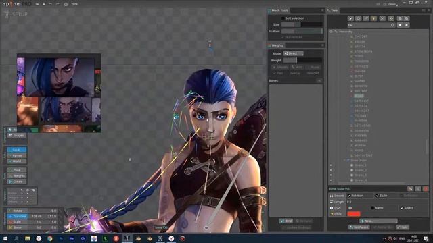Select the Local axes mode
Viewport: 433px width, 243px height.
(x=16, y=150)
